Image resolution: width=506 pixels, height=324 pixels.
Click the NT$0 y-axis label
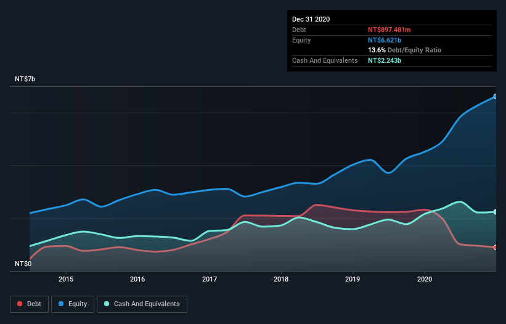(x=23, y=264)
